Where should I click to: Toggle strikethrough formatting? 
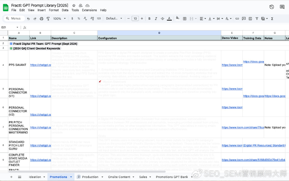161,19
